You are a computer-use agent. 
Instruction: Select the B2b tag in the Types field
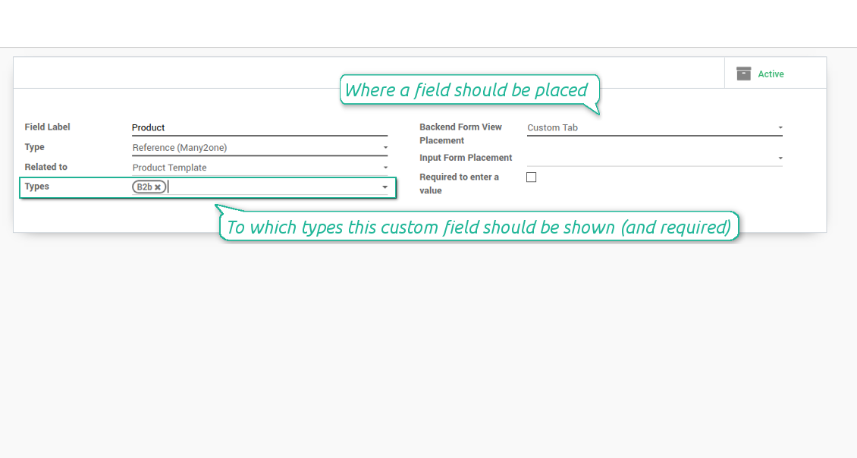click(x=144, y=187)
